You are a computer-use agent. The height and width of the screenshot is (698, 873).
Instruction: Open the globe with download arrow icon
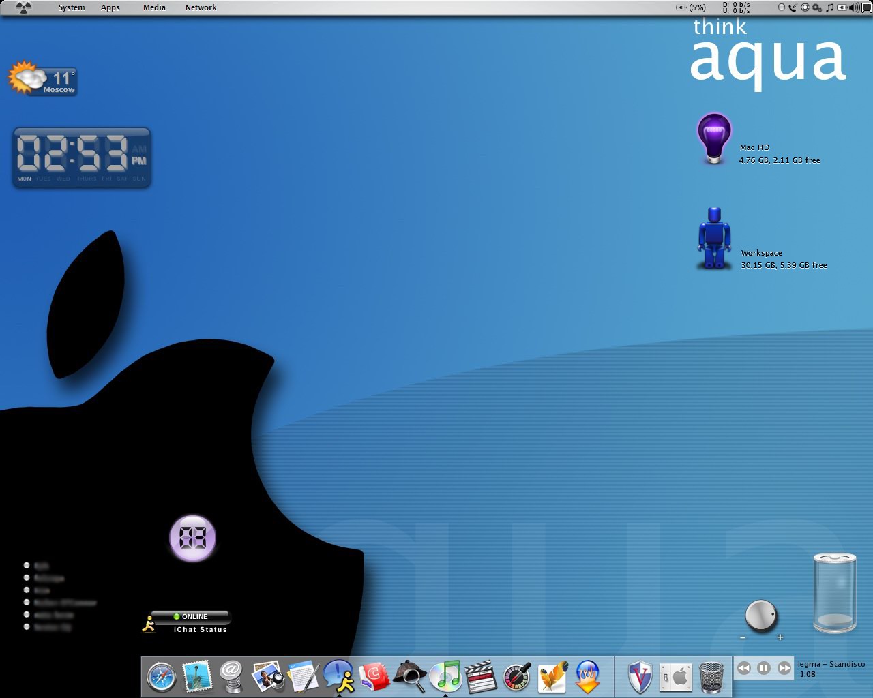click(x=588, y=677)
